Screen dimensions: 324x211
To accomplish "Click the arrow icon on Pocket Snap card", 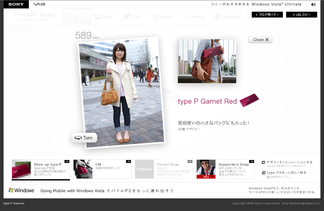I will tap(190, 162).
